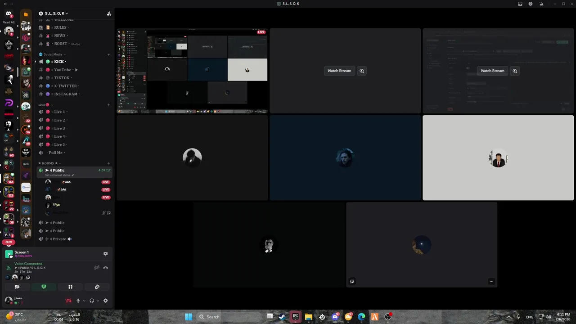Open the BOOST channel
The image size is (576, 324).
pos(74,44)
